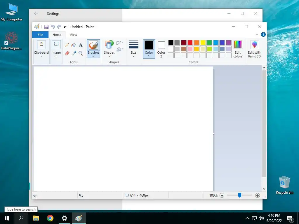
Task: Click the volume speaker tray icon
Action: [261, 218]
